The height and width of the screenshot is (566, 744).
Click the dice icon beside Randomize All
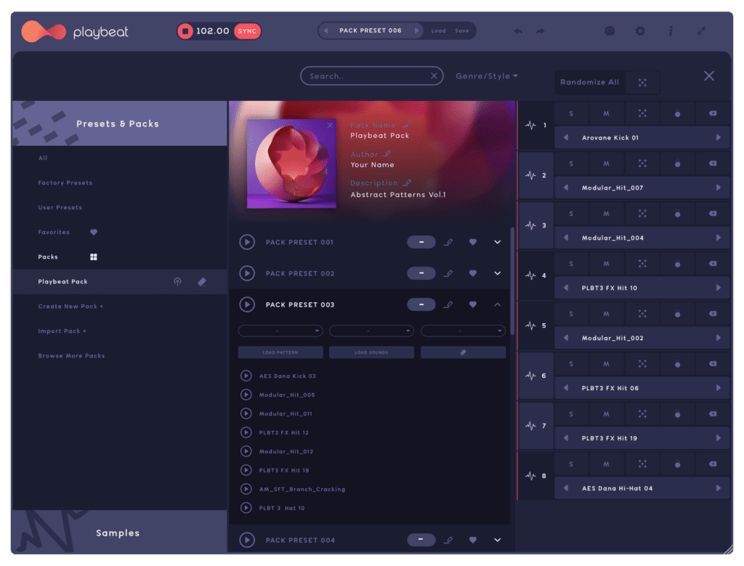(642, 83)
